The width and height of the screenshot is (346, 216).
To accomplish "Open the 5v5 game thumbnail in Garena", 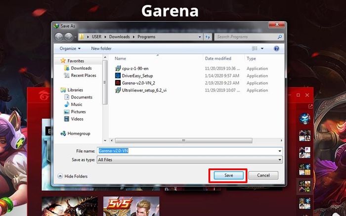I will click(131, 206).
